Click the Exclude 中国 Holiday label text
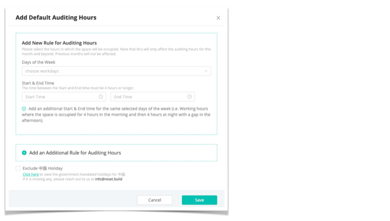Viewport: 390px width, 221px height. [x=42, y=168]
